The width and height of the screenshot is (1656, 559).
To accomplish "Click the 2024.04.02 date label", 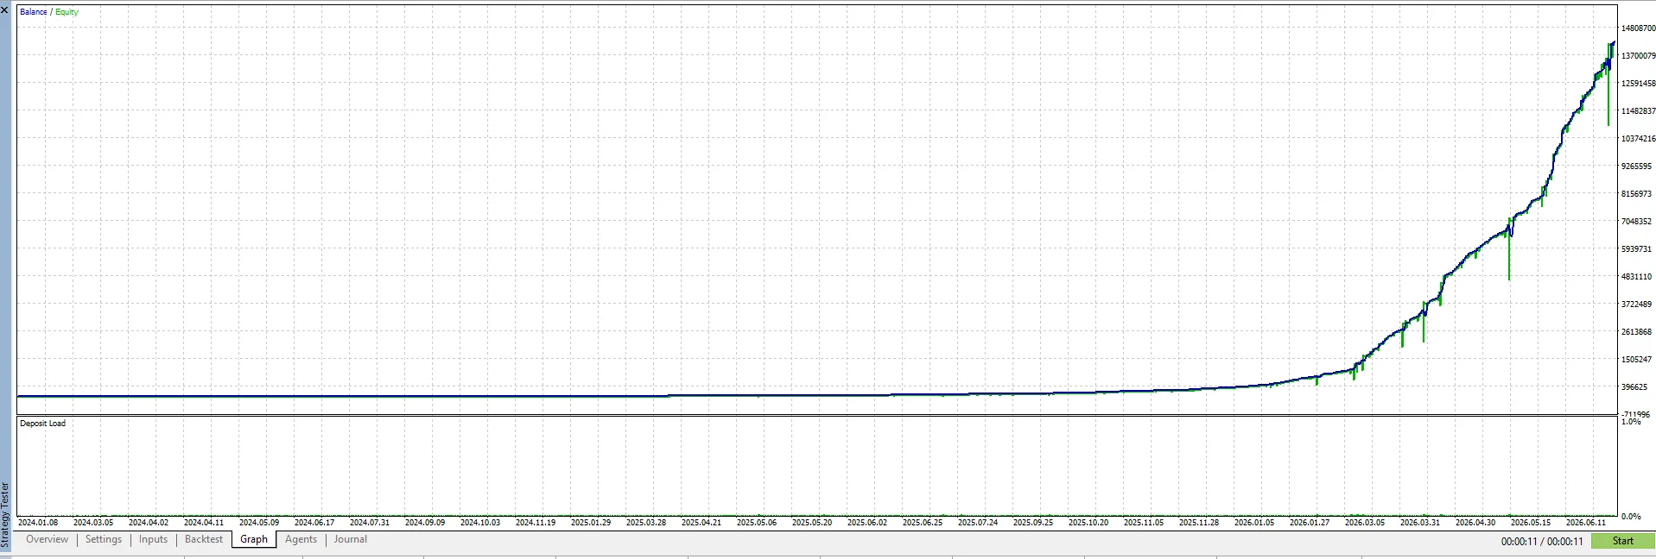I will click(149, 523).
